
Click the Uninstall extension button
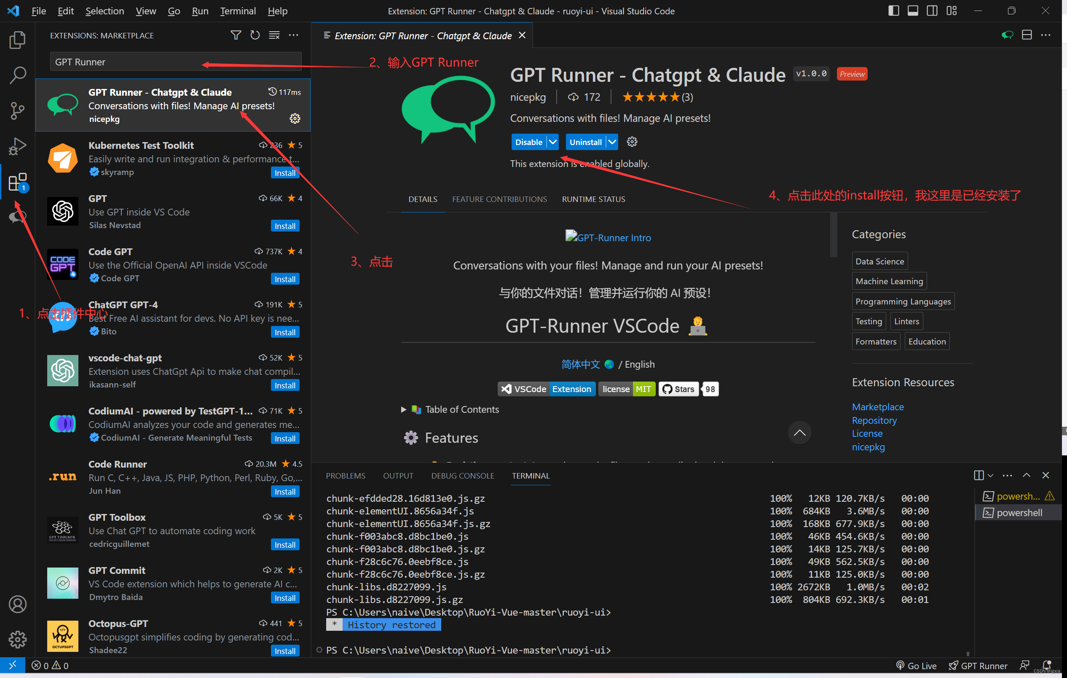pyautogui.click(x=585, y=142)
